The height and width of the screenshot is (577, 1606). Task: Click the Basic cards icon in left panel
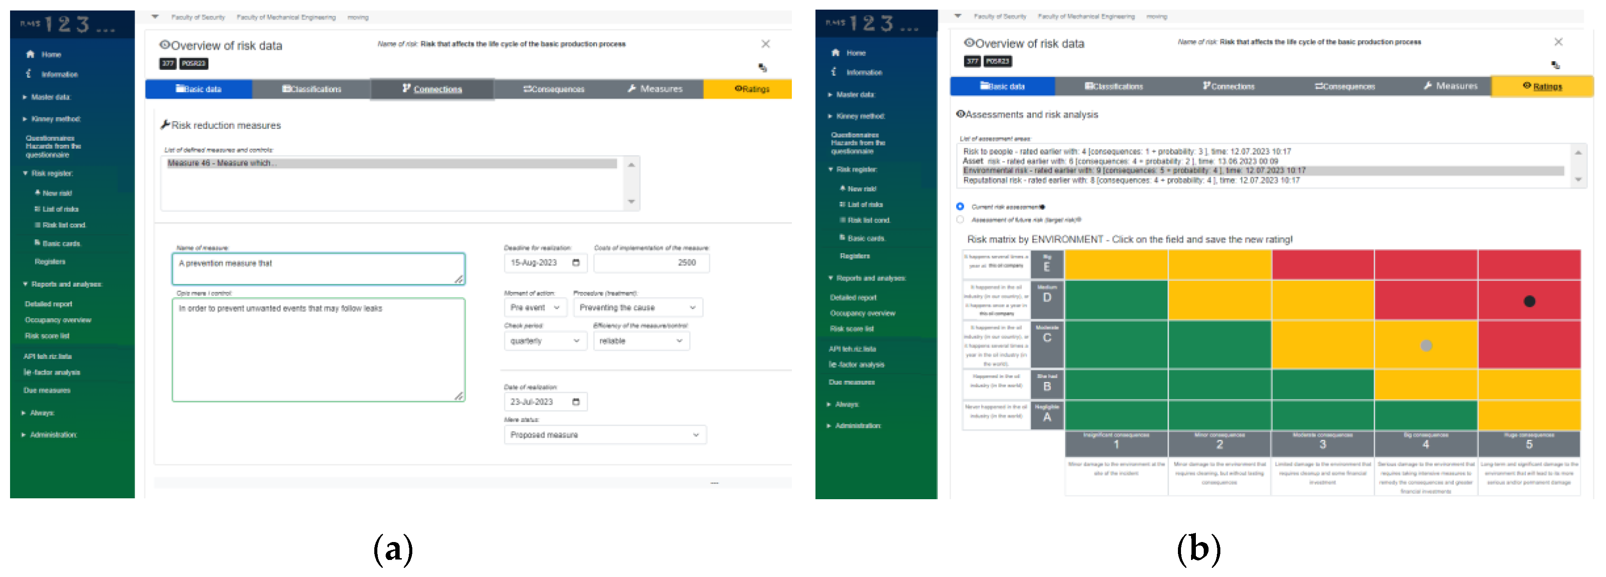[38, 243]
